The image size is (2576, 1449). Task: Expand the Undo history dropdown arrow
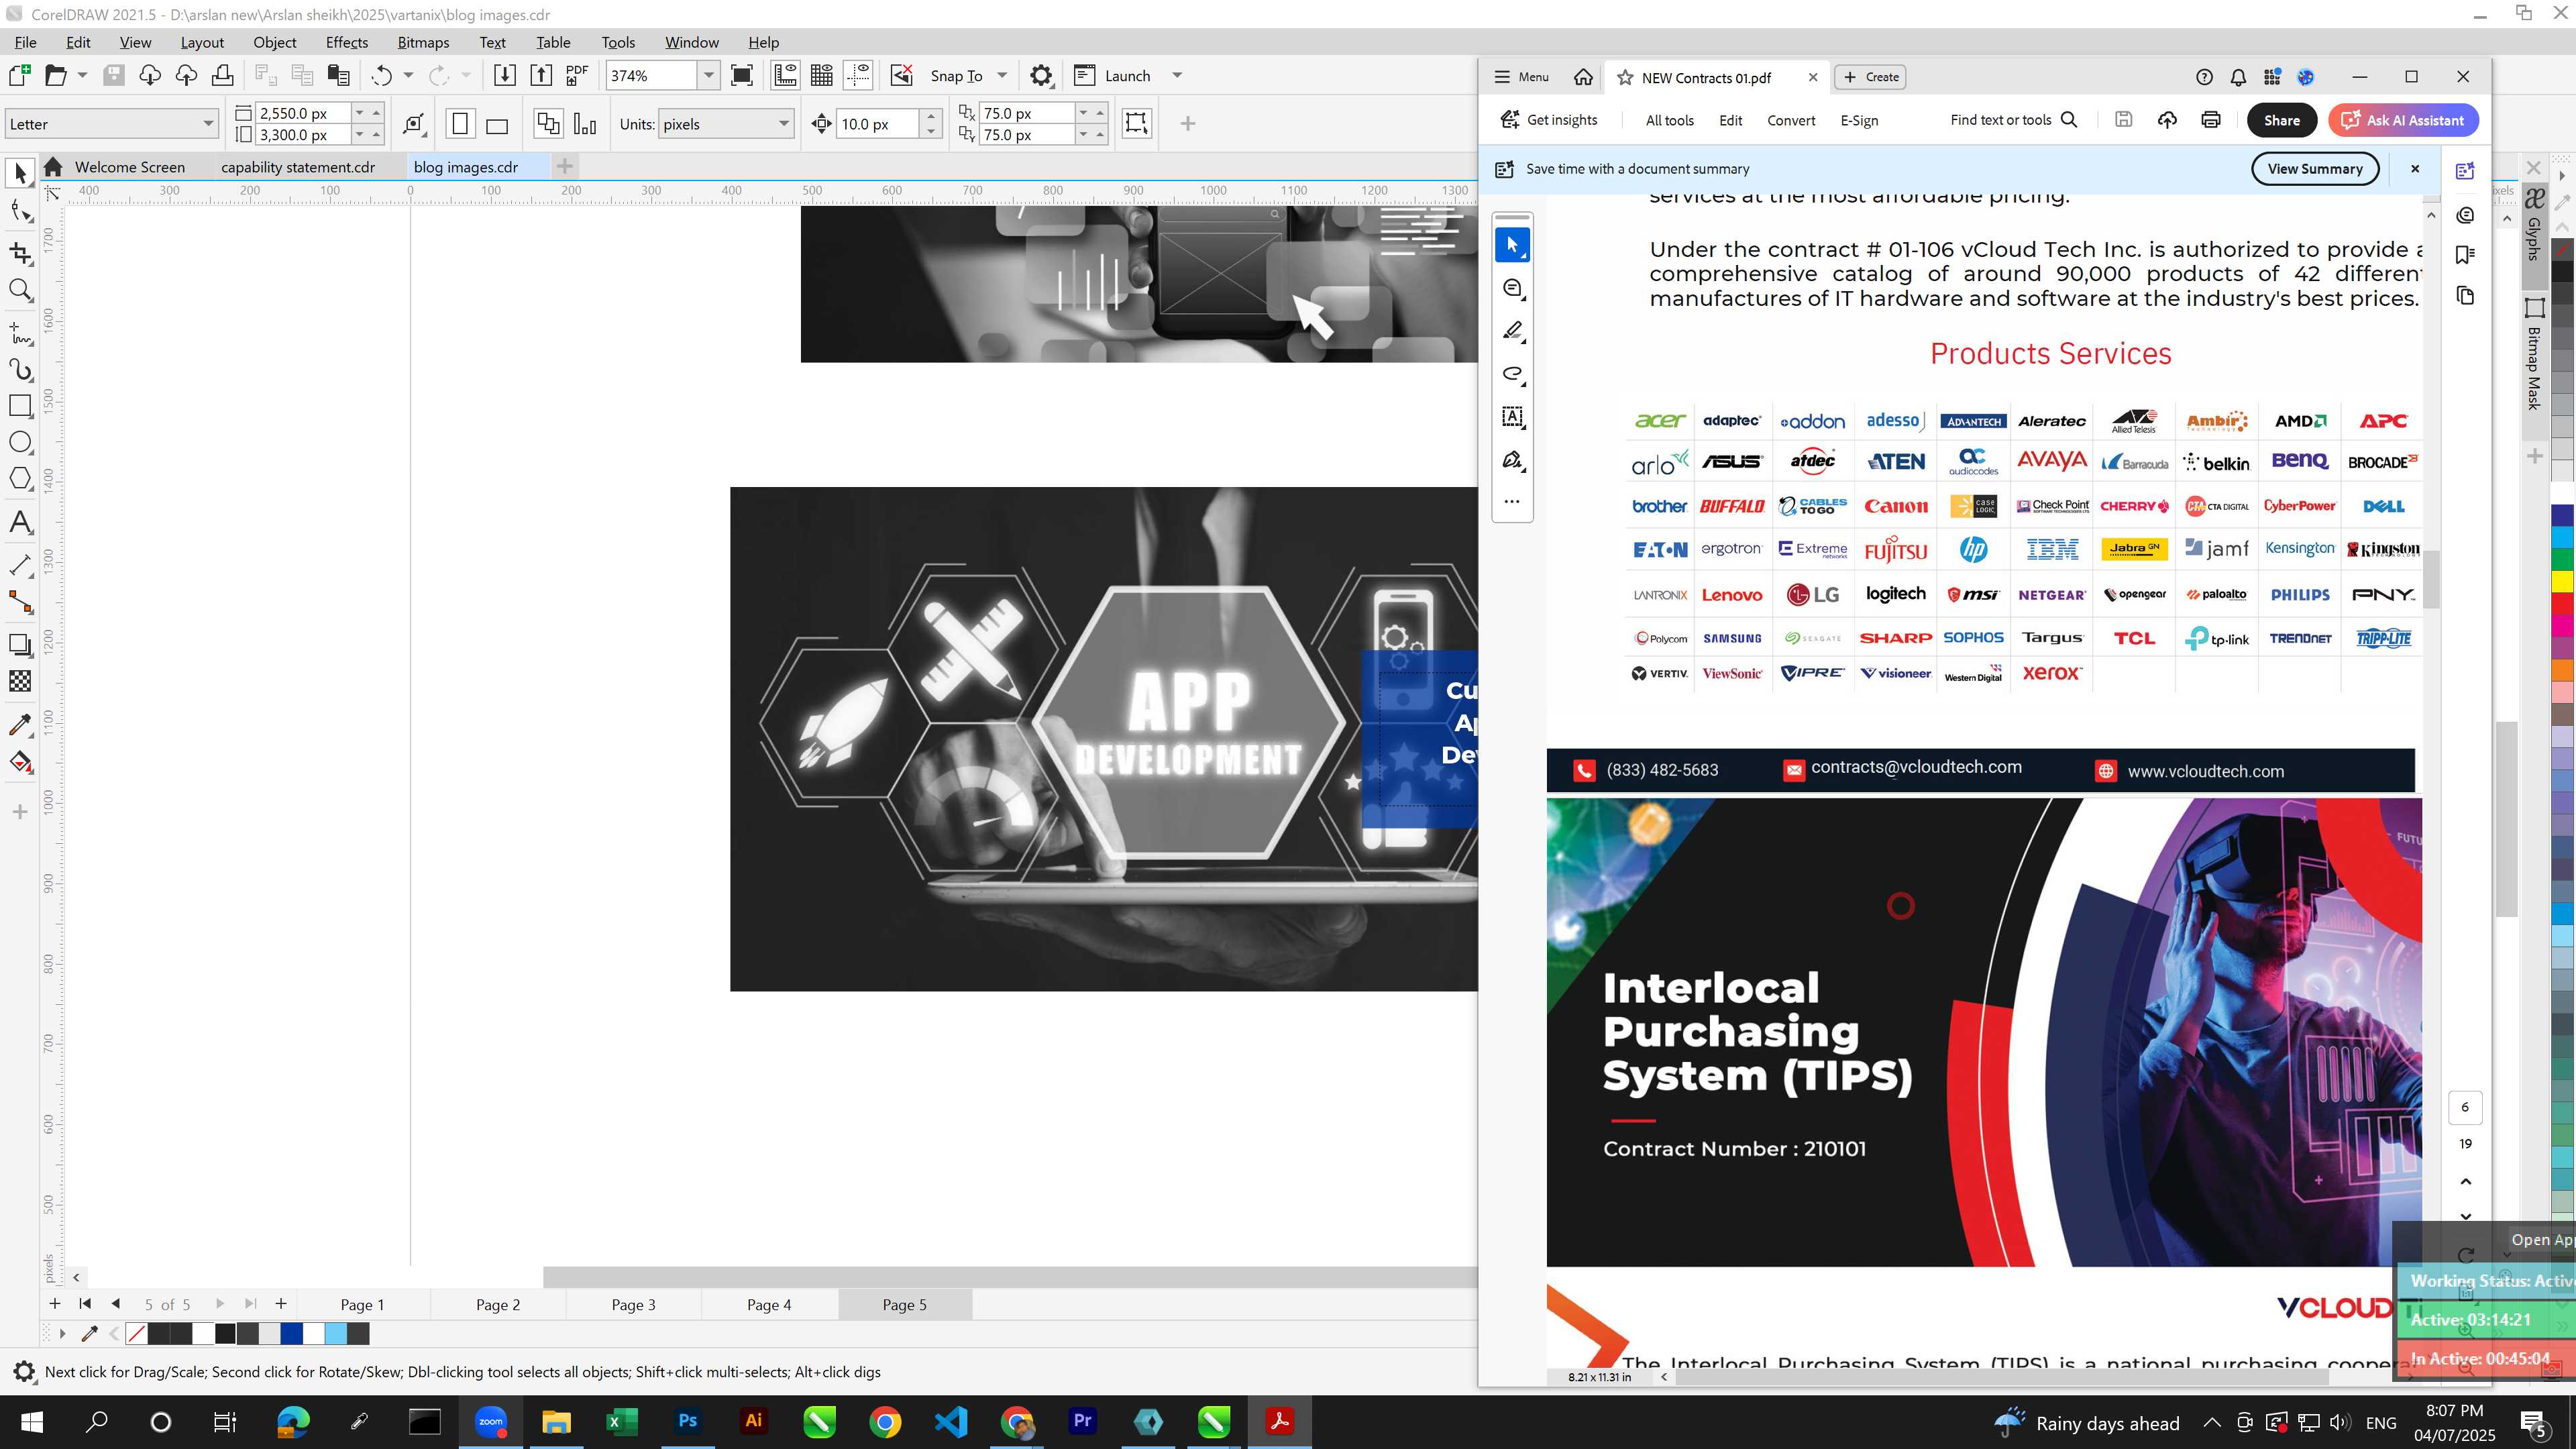[408, 76]
